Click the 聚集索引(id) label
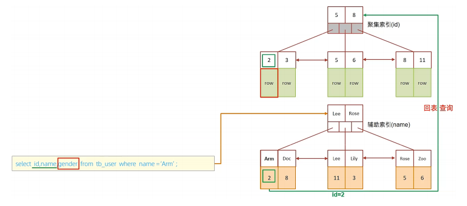467x206 pixels. click(x=384, y=25)
